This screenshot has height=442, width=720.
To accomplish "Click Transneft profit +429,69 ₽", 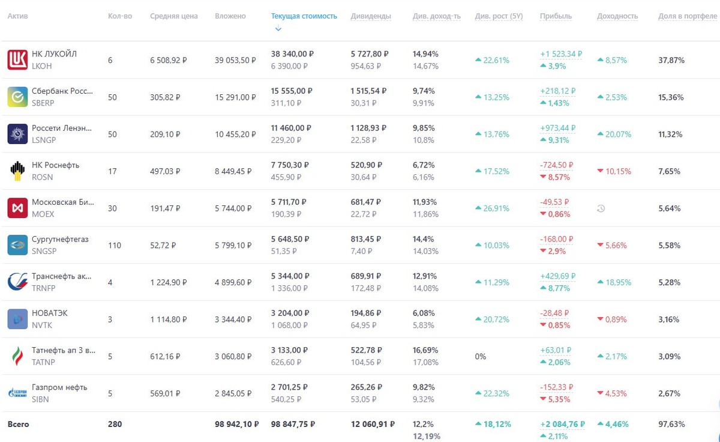I will point(557,276).
